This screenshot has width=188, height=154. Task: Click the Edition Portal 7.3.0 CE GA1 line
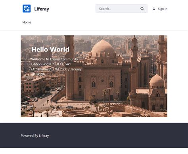[51, 64]
